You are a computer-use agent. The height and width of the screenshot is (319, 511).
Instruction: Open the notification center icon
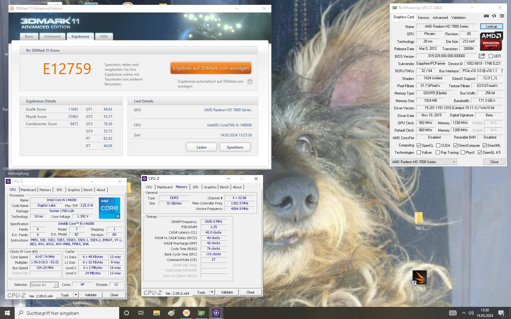(502, 313)
